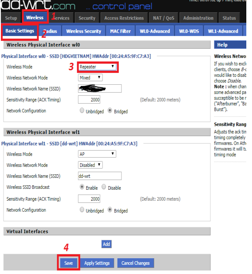Viewport: 252px width, 274px height.
Task: Open the Setup main tab
Action: click(x=11, y=18)
